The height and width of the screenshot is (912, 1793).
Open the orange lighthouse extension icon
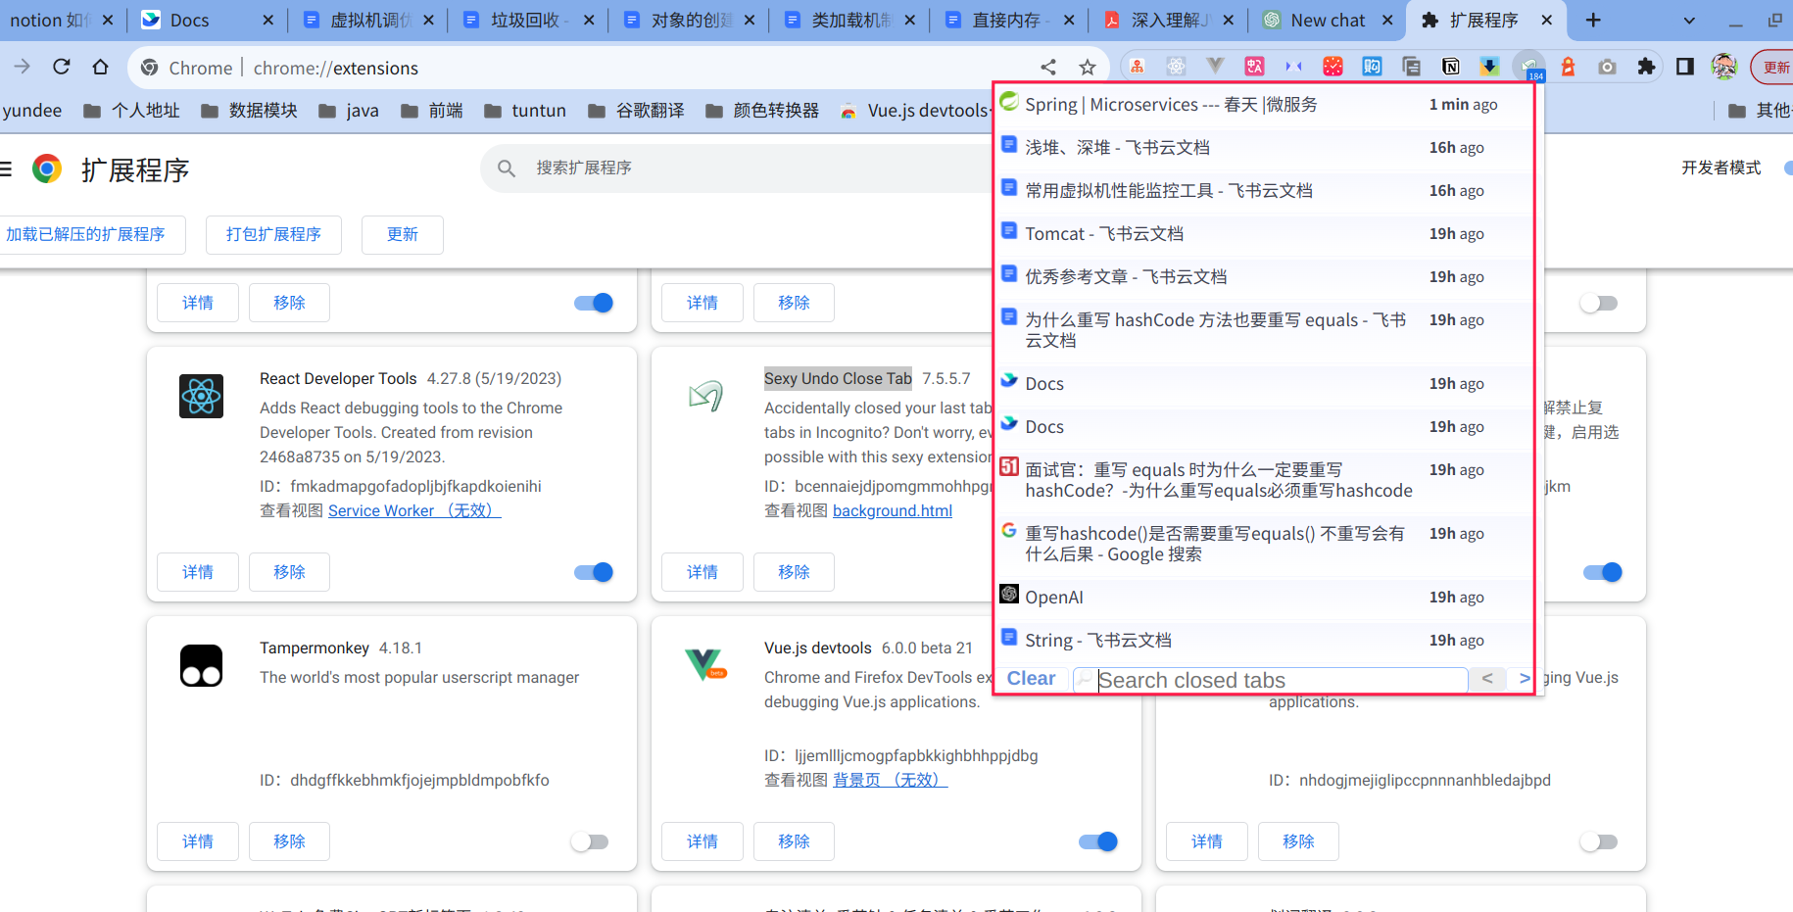[1568, 67]
